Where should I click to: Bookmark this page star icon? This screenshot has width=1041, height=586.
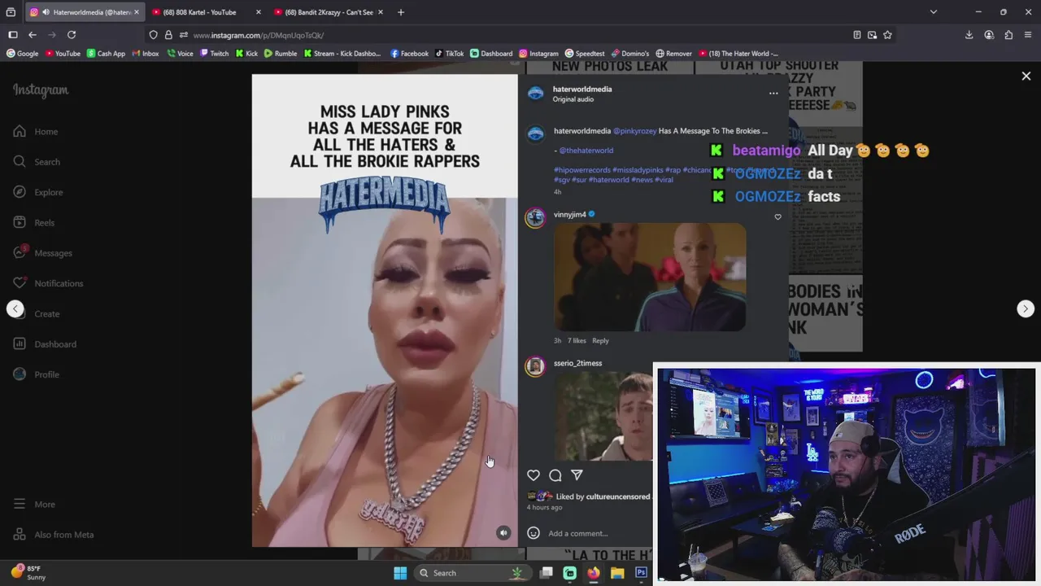pyautogui.click(x=887, y=35)
